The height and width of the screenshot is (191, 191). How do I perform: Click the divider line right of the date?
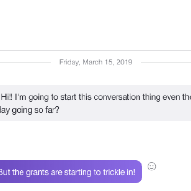[166, 62]
